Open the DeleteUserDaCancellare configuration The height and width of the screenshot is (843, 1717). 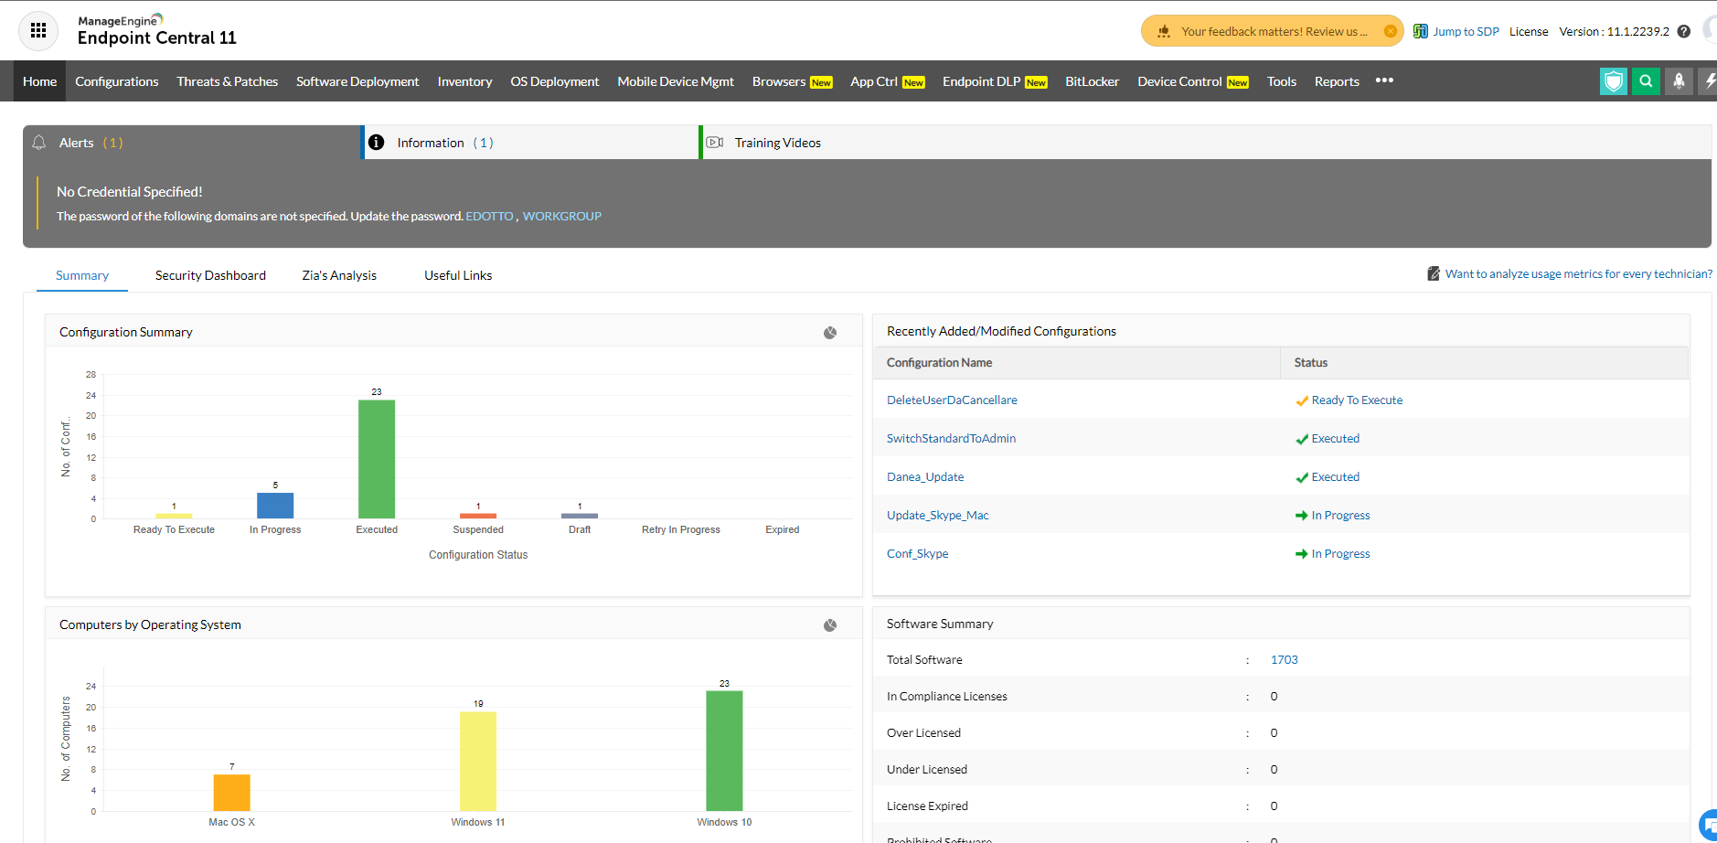click(952, 400)
